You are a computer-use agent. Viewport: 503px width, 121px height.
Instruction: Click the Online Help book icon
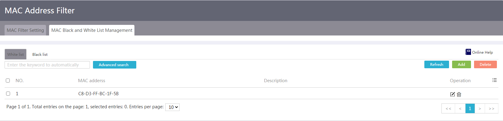468,52
